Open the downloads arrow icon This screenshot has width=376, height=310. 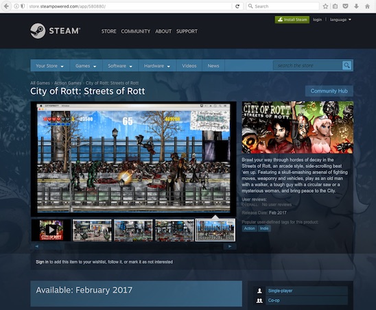[x=356, y=6]
